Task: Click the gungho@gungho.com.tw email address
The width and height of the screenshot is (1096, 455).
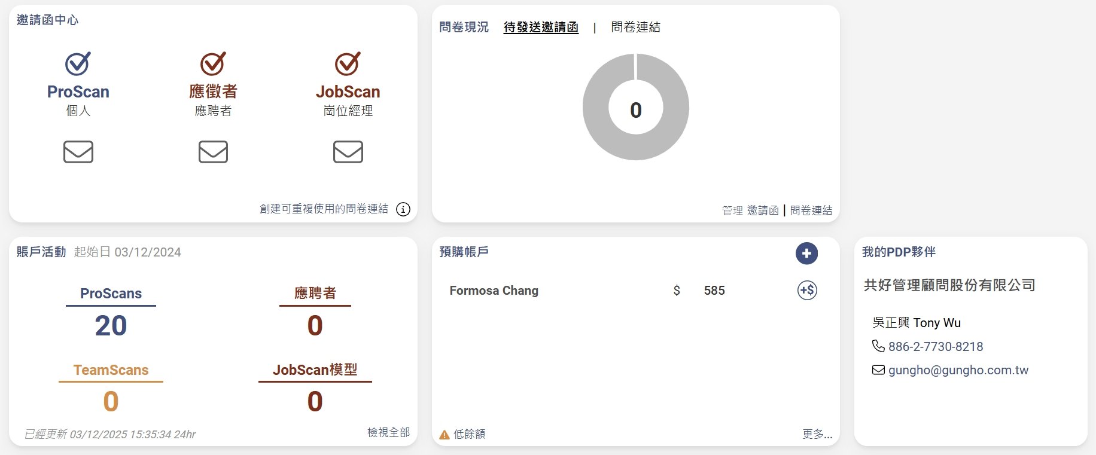Action: (958, 370)
